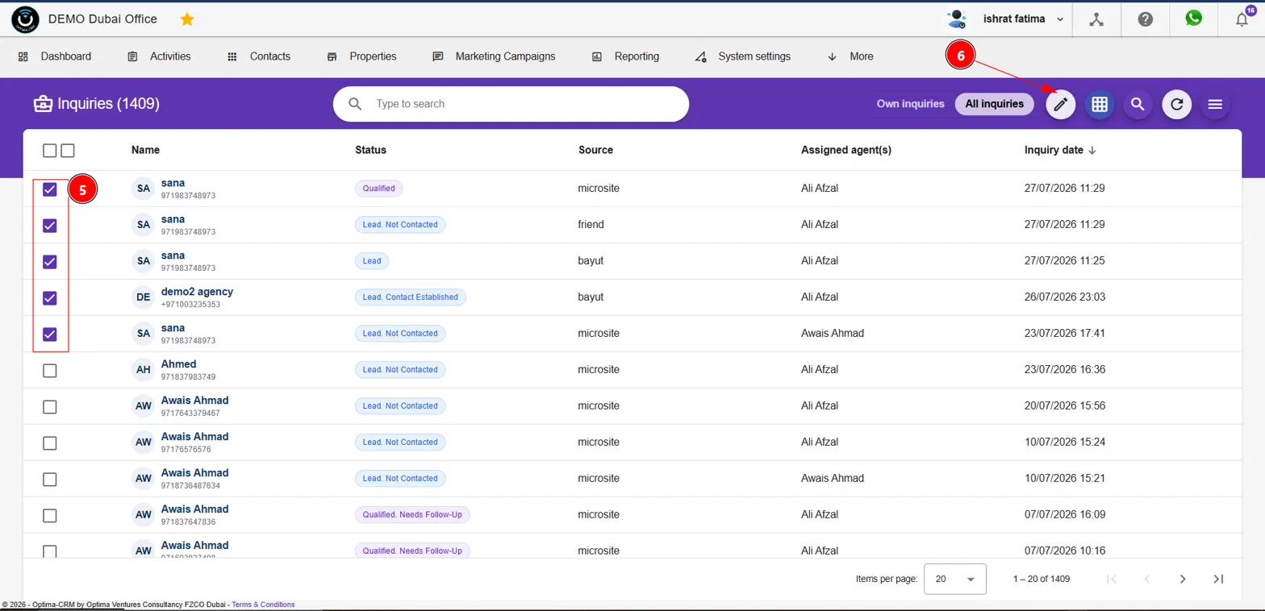The height and width of the screenshot is (611, 1265).
Task: Check the Ahmed row checkbox
Action: pos(49,371)
